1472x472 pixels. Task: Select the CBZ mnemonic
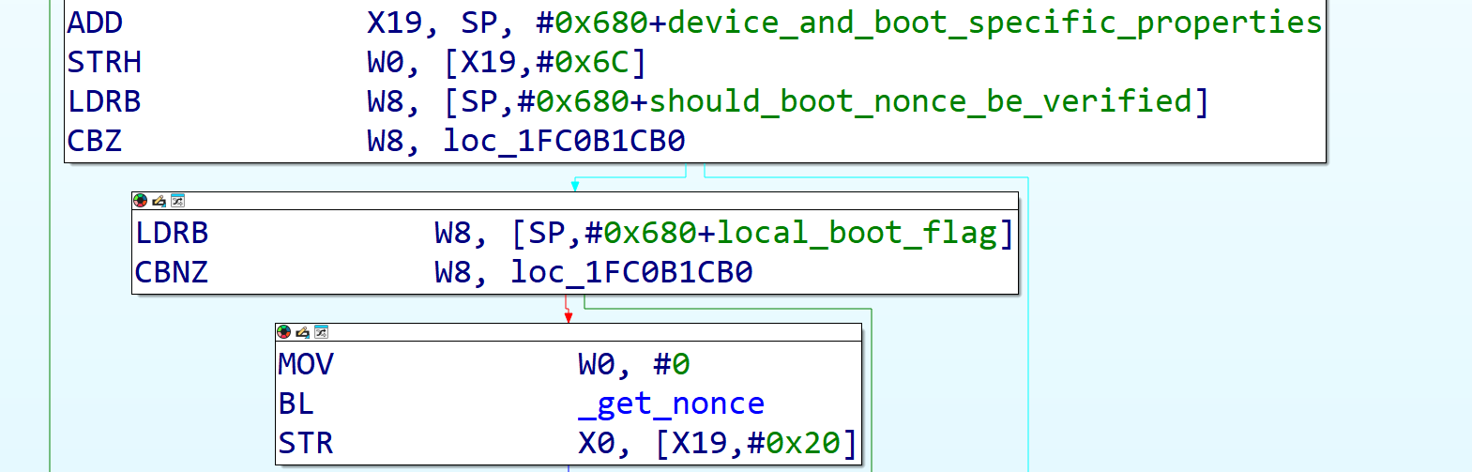(95, 141)
